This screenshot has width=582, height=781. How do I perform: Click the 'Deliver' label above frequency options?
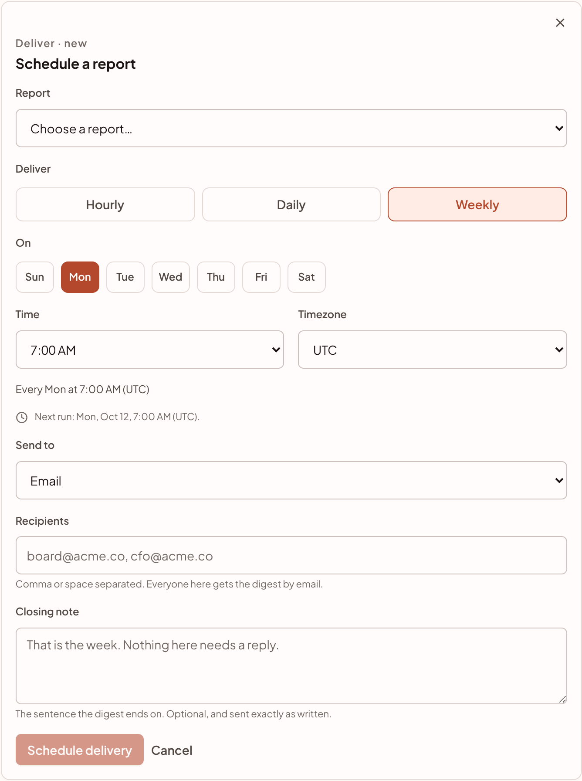click(x=33, y=169)
